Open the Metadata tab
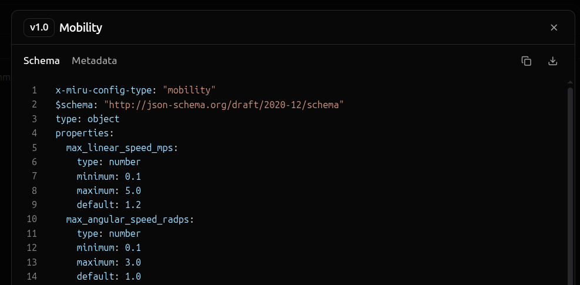The height and width of the screenshot is (285, 580). pos(94,61)
